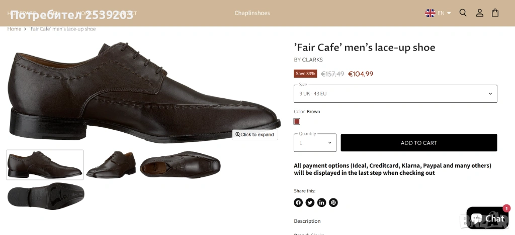Share on LinkedIn
This screenshot has height=235, width=515.
[321, 202]
